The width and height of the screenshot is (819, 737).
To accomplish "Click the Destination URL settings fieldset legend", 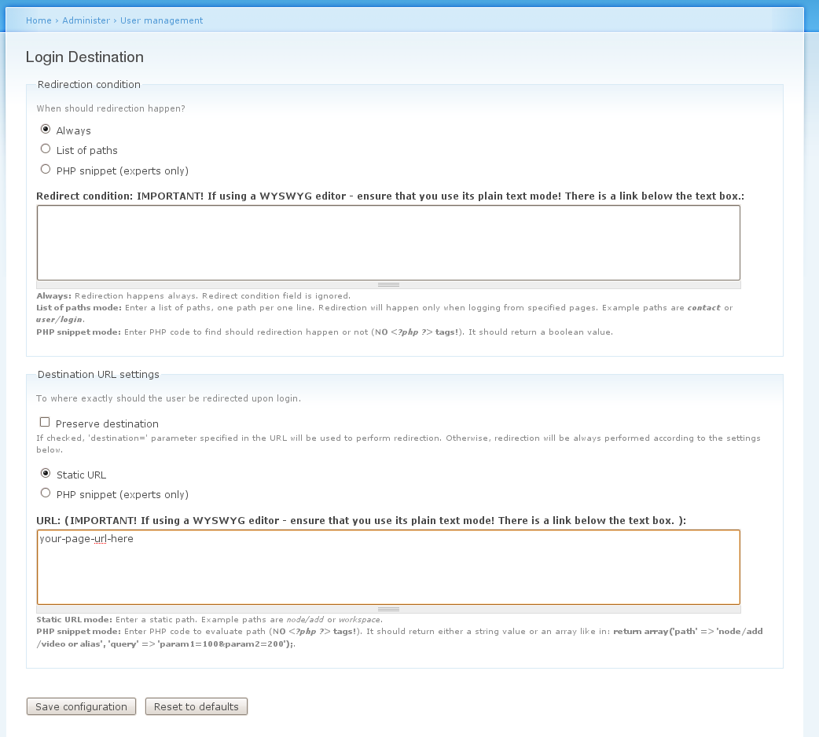I will click(x=98, y=374).
